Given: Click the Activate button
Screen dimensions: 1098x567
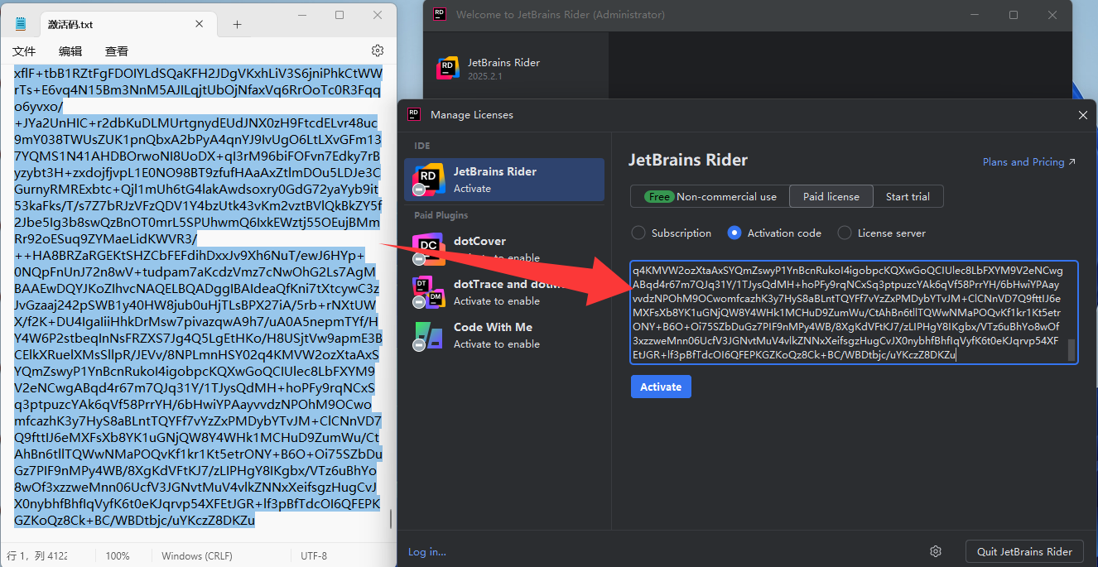Looking at the screenshot, I should pos(661,387).
